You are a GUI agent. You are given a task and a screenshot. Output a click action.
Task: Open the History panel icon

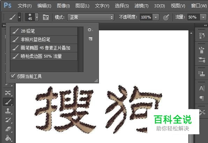pos(202,36)
